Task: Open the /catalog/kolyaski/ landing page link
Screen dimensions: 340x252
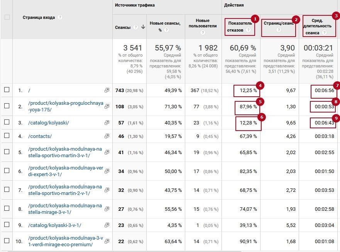Action: [49, 123]
